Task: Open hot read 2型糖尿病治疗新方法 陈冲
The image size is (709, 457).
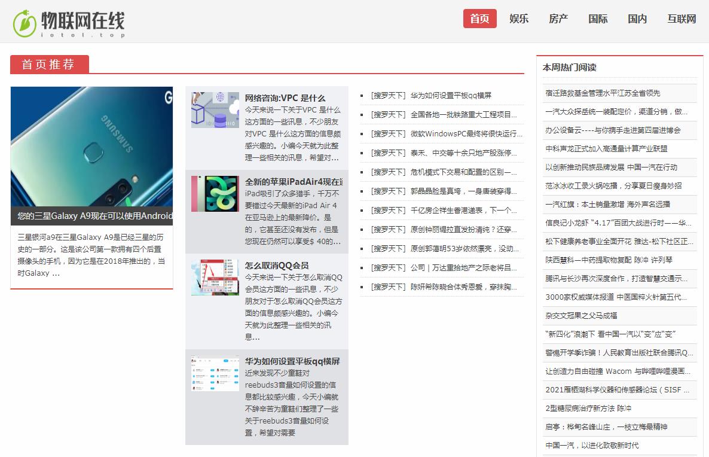Action: pos(588,409)
